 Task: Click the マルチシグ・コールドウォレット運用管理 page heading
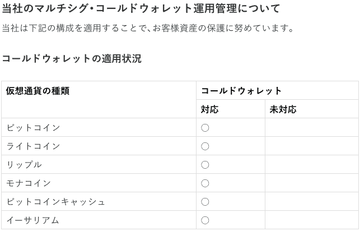(x=141, y=9)
